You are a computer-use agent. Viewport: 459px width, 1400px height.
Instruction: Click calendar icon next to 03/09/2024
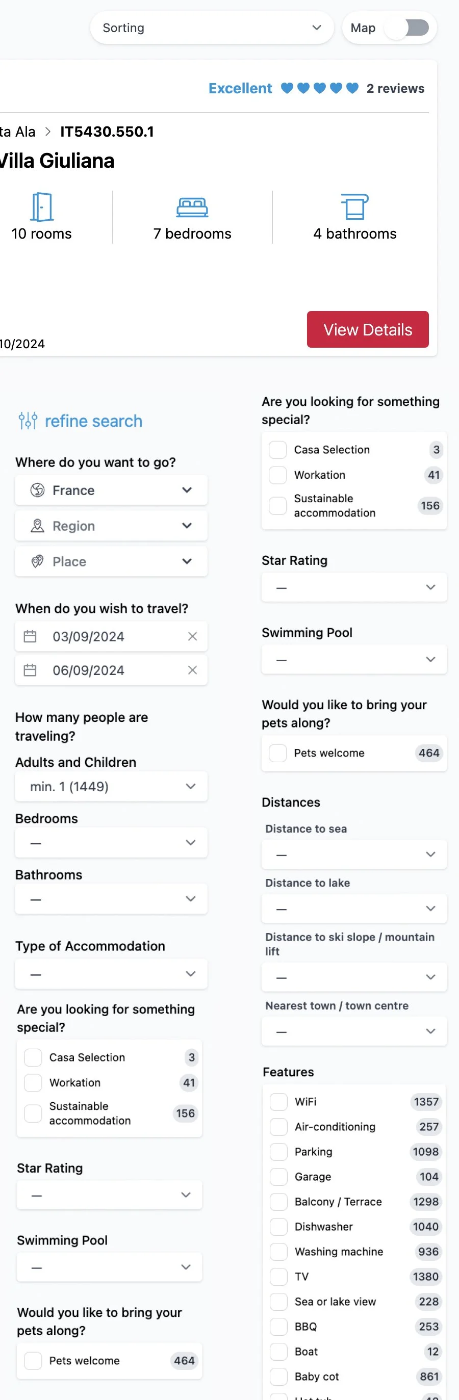tap(31, 636)
